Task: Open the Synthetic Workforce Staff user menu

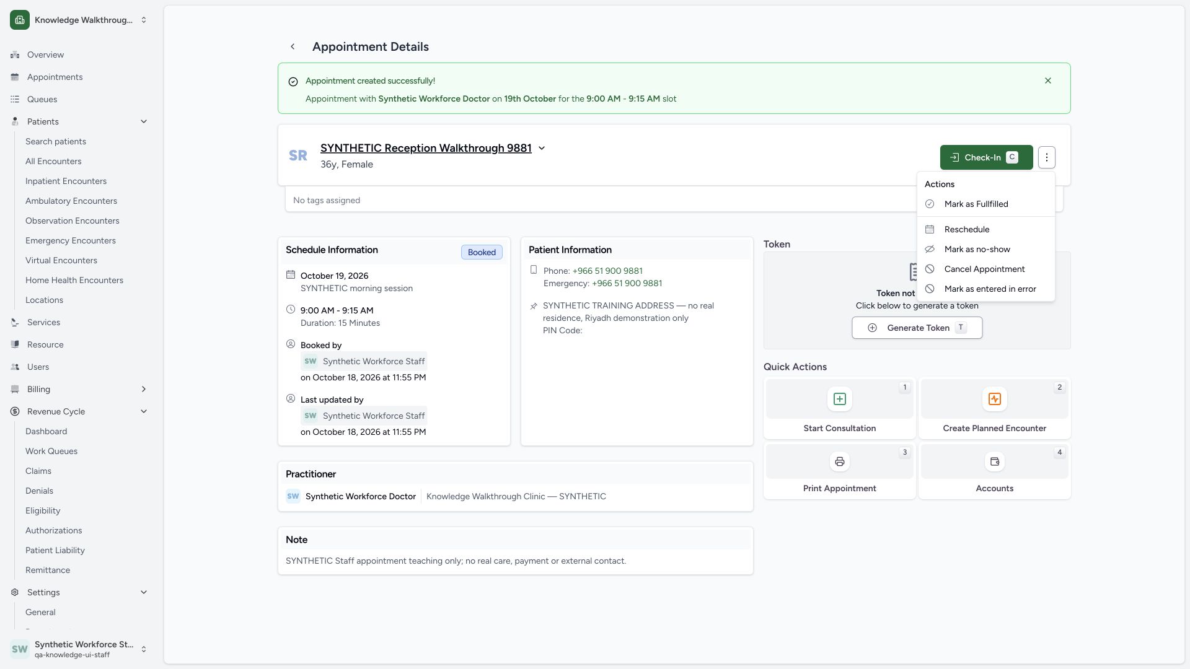Action: (79, 649)
